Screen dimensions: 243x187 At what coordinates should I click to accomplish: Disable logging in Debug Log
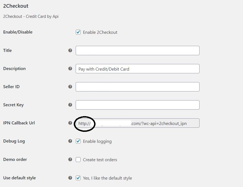(x=78, y=141)
